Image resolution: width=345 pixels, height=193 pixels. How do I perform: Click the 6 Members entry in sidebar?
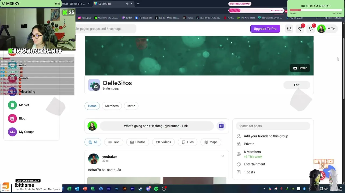click(252, 152)
